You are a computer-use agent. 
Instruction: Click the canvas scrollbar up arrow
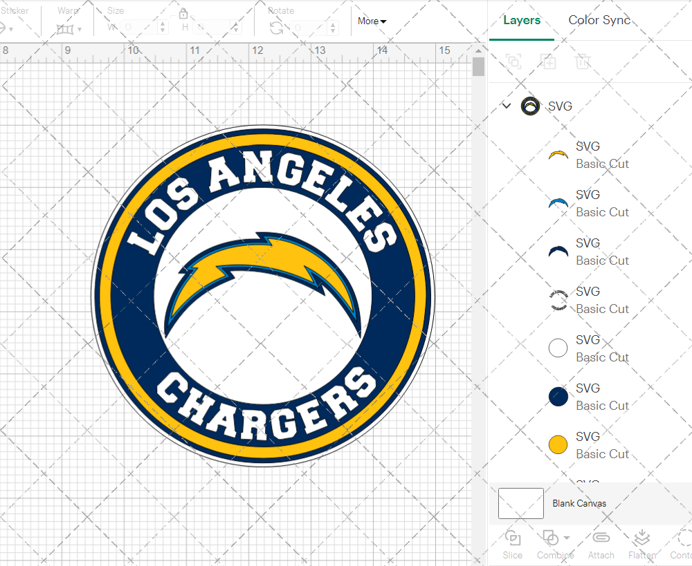pos(478,50)
